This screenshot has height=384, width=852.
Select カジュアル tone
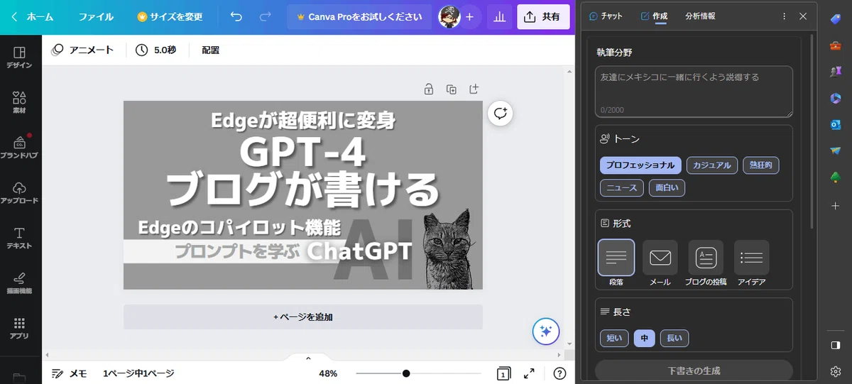tap(712, 165)
